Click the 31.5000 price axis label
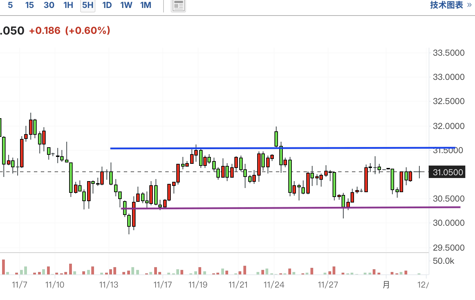This screenshot has width=475, height=300. pyautogui.click(x=448, y=150)
